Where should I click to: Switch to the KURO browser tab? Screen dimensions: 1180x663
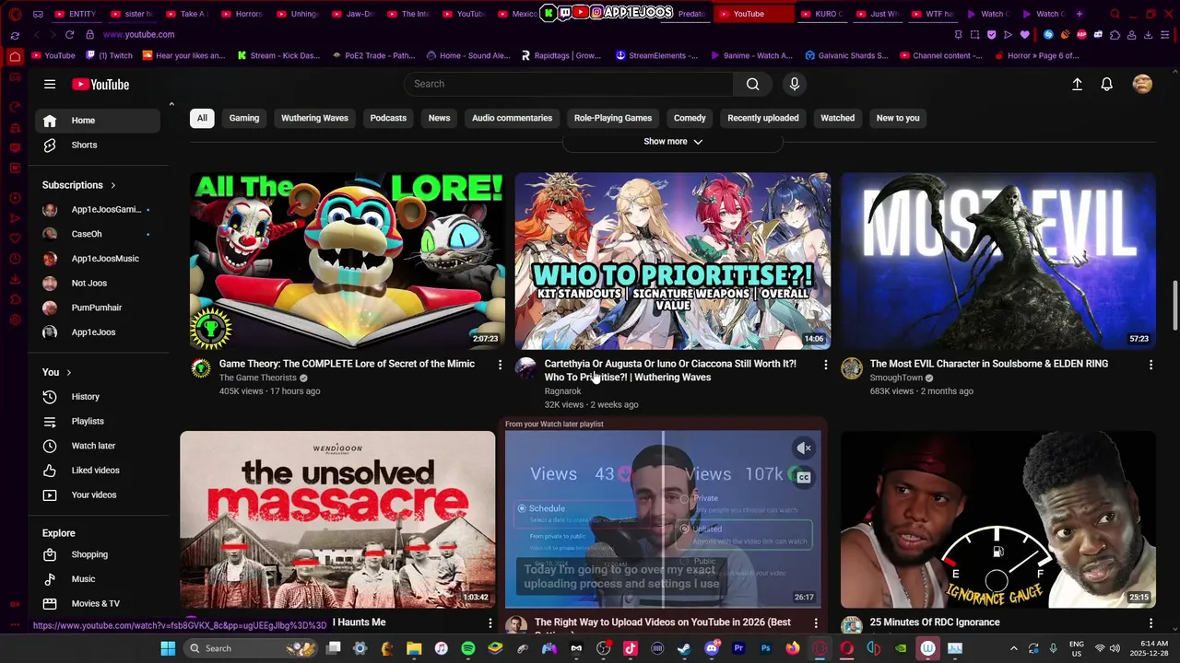(823, 14)
